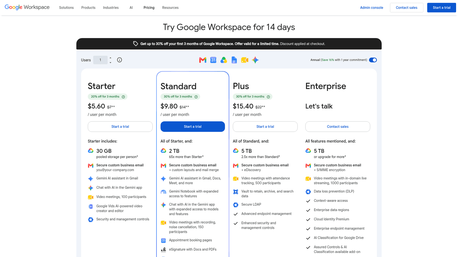This screenshot has height=257, width=458.
Task: Start a trial for the Standard plan
Action: pyautogui.click(x=193, y=126)
